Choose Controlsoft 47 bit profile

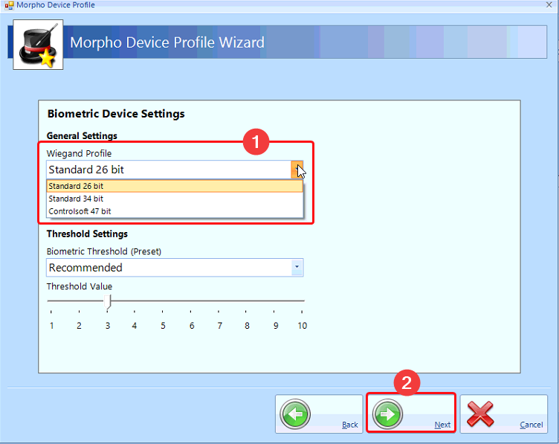point(175,211)
